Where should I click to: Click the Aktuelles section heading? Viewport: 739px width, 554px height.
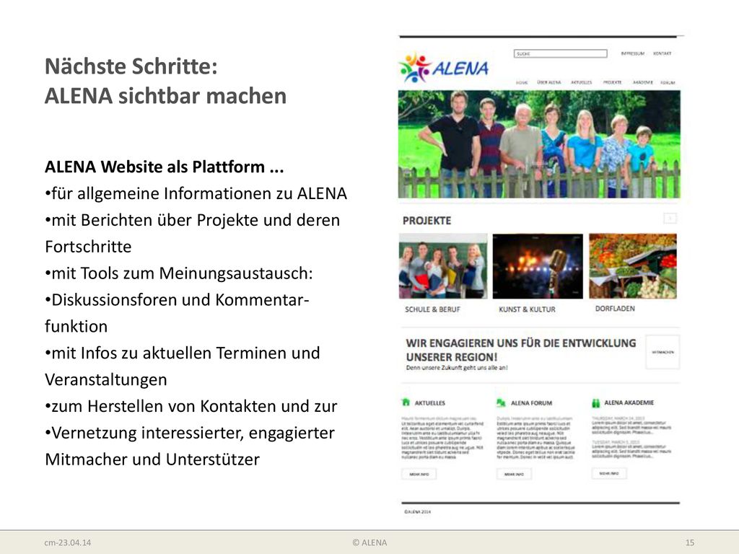[429, 403]
